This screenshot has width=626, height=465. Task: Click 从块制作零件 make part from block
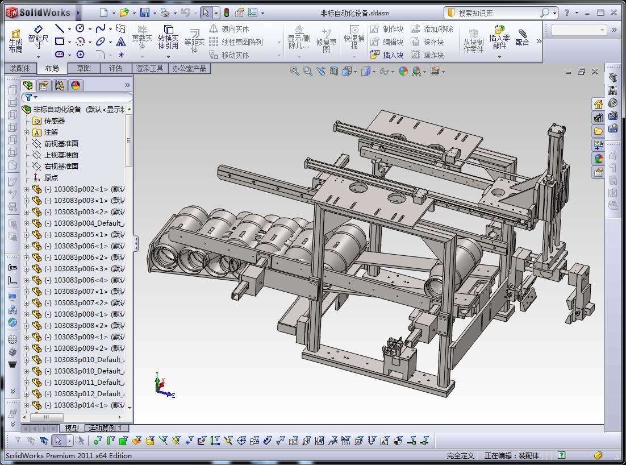click(x=474, y=41)
